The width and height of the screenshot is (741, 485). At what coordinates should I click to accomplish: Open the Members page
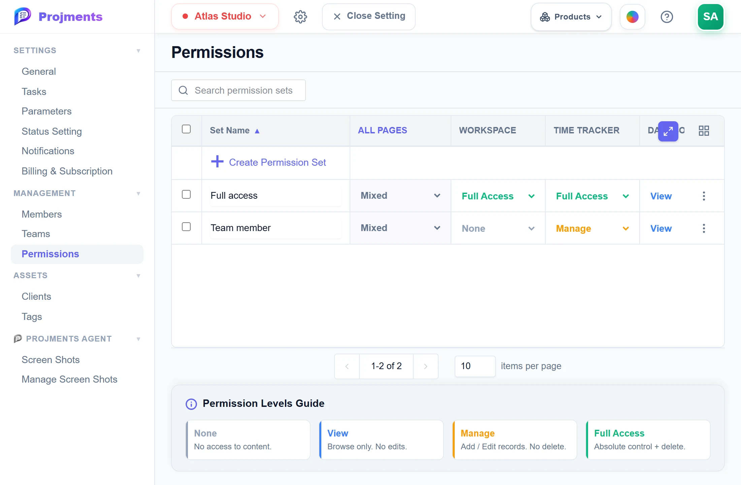(42, 214)
